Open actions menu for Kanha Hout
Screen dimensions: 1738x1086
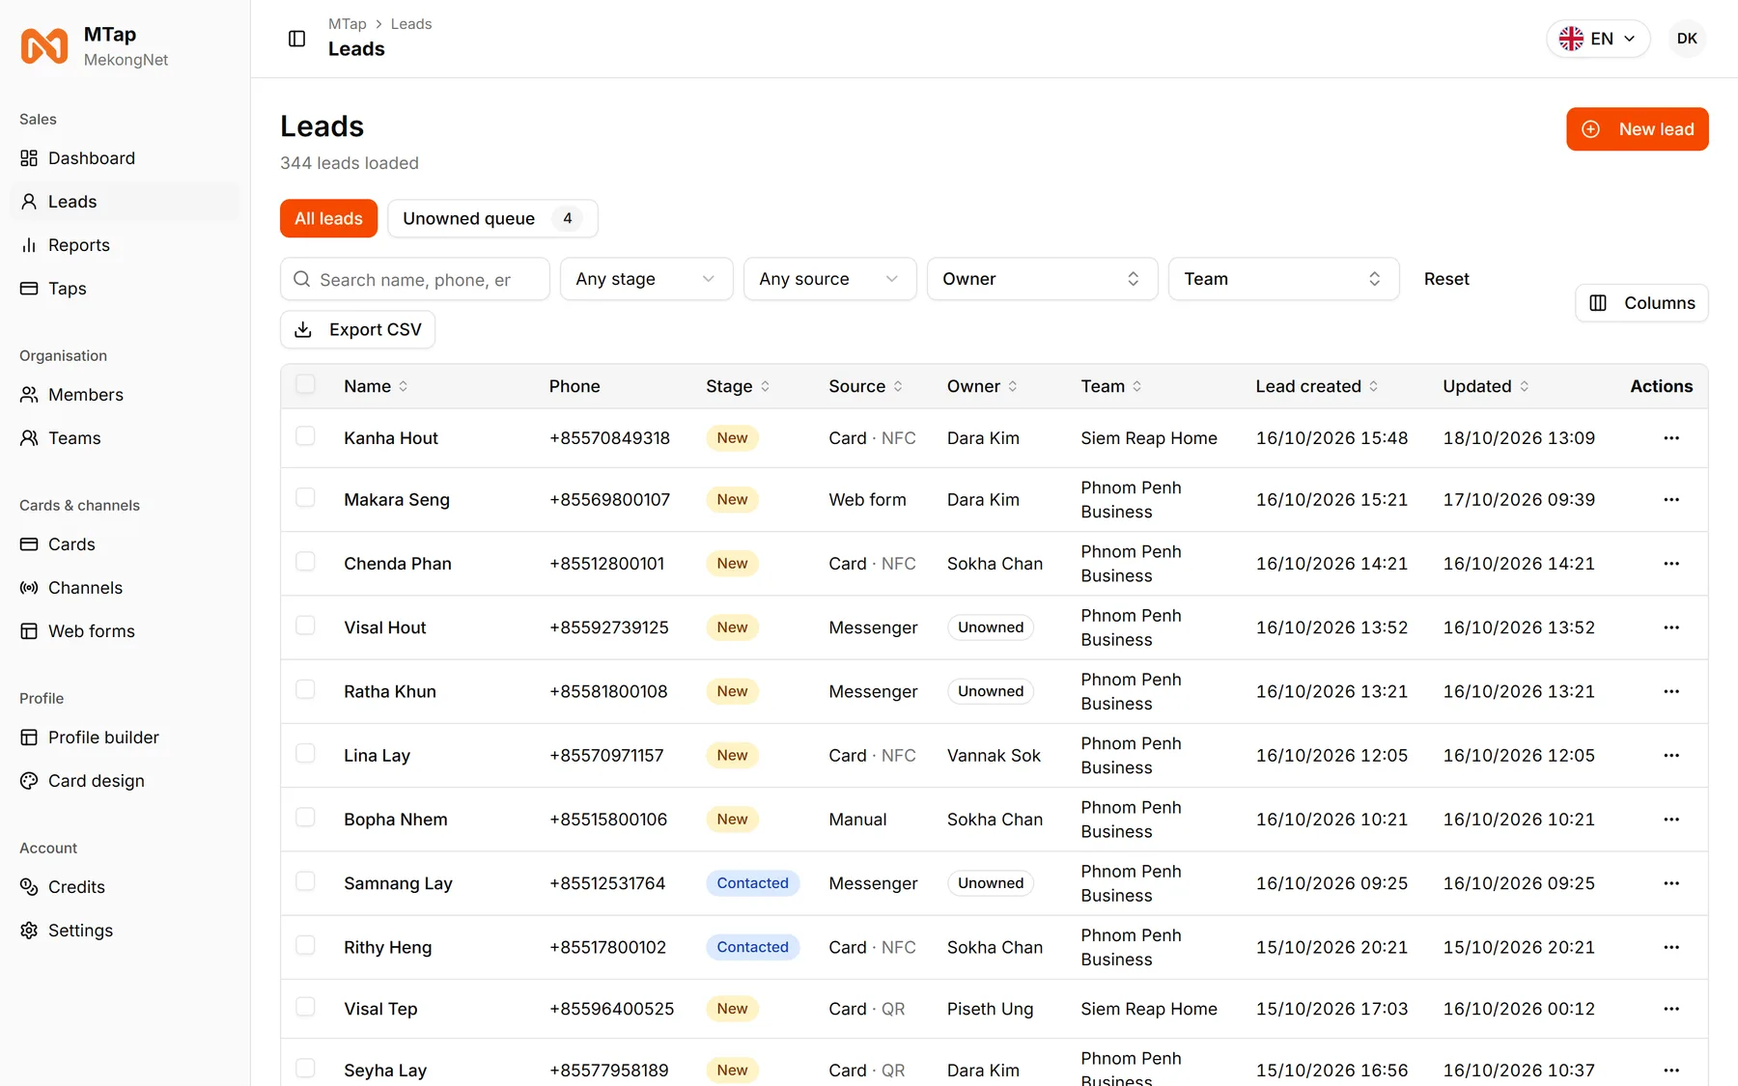point(1671,438)
